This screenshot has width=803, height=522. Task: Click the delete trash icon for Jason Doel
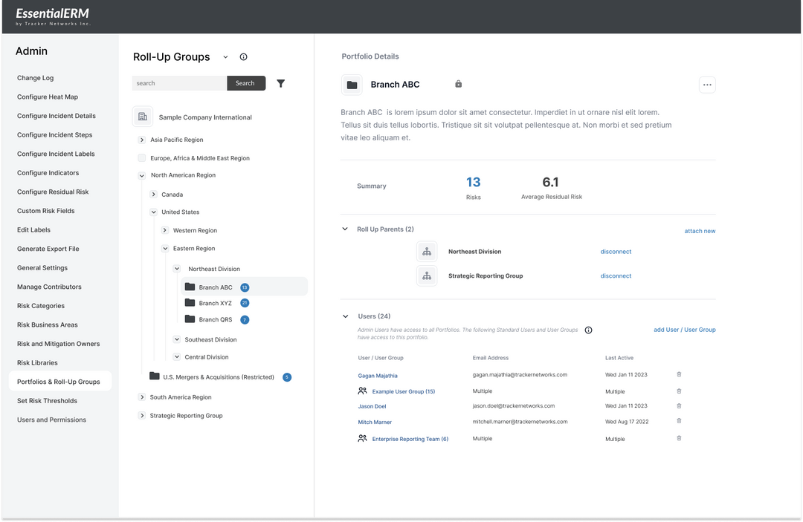(678, 405)
